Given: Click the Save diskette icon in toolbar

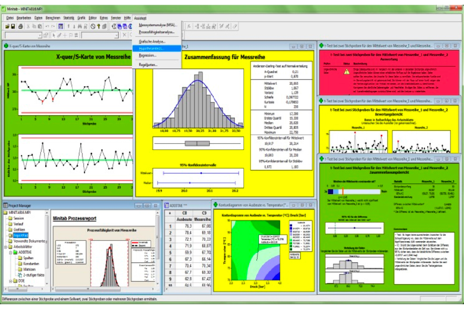Looking at the screenshot, I should [x=13, y=26].
